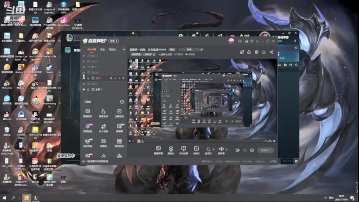The width and height of the screenshot is (359, 202).
Task: Open the 斗鱼直播伴侣使用教程 tutorial link
Action: (96, 162)
